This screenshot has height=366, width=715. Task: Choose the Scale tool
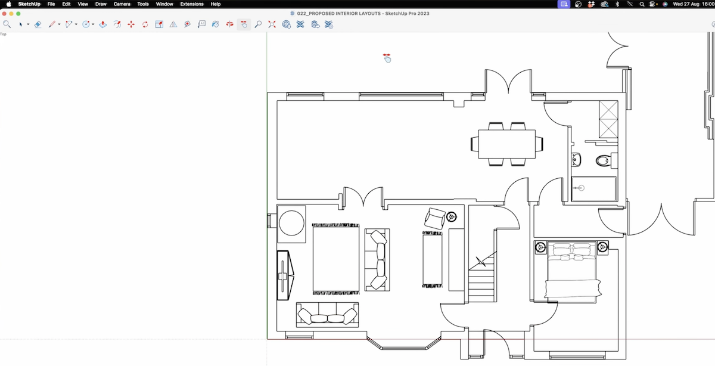(x=159, y=24)
